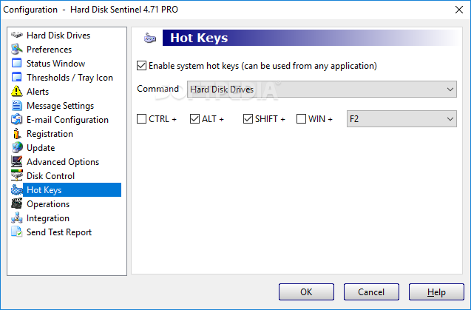Click the Integration network icon
471x310 pixels.
tap(17, 218)
